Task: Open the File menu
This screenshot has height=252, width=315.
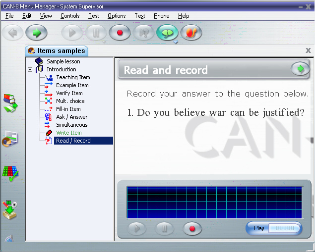Action: (9, 16)
